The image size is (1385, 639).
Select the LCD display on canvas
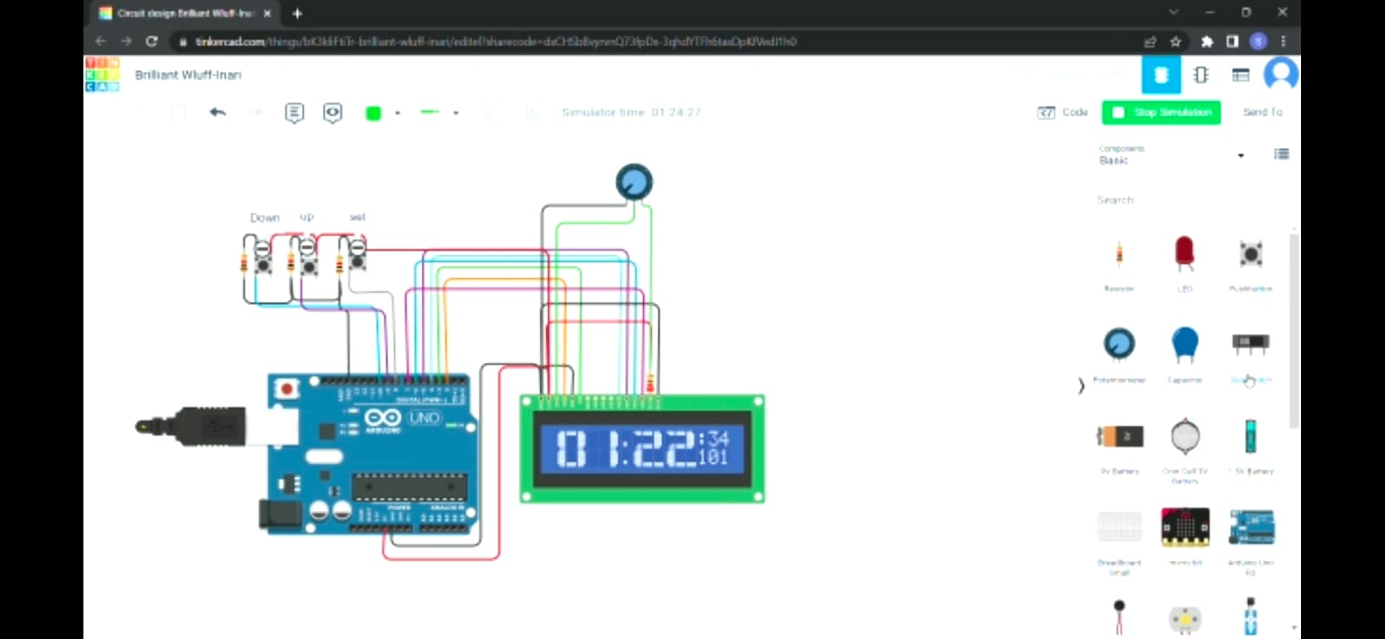[x=641, y=449]
